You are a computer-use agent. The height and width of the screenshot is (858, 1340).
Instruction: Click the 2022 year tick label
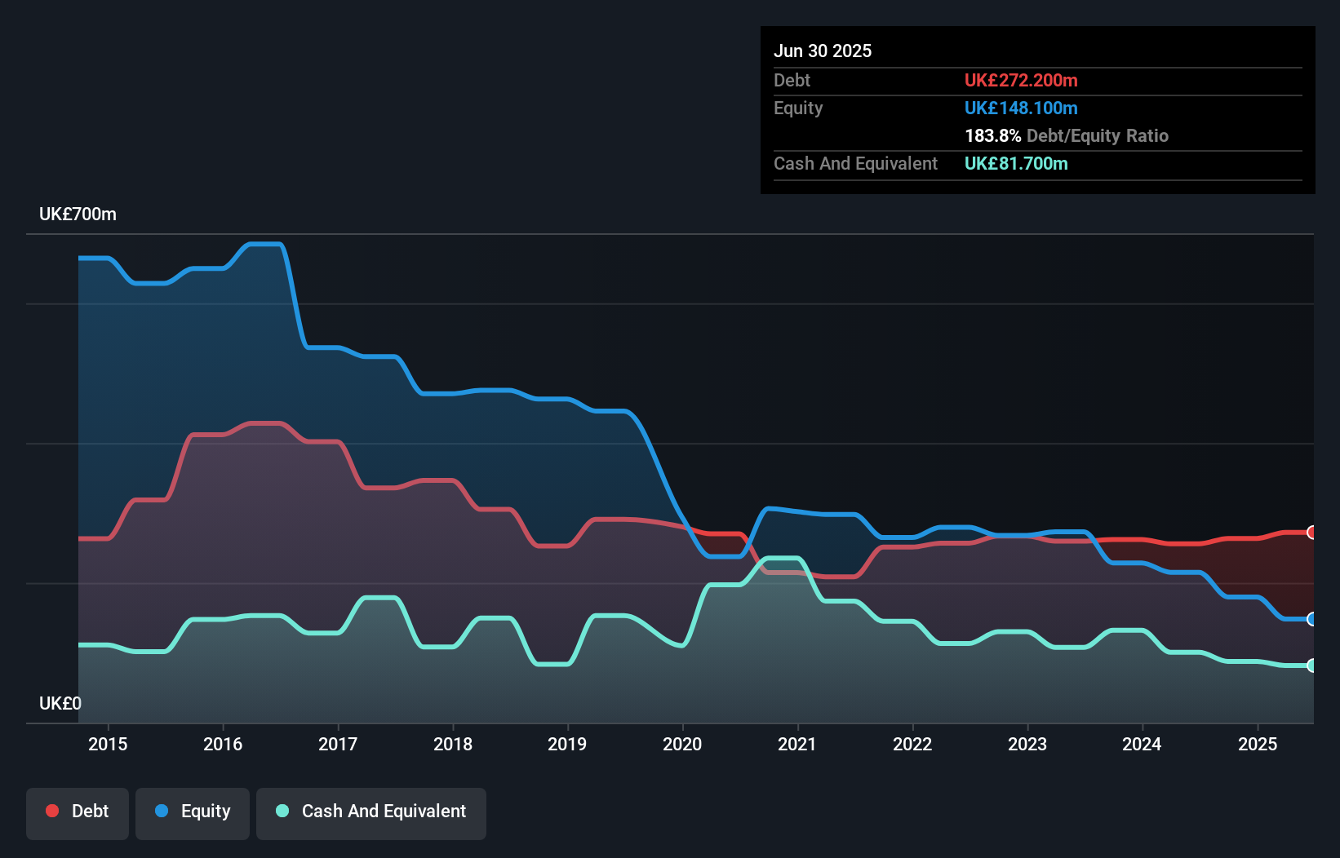tap(912, 744)
